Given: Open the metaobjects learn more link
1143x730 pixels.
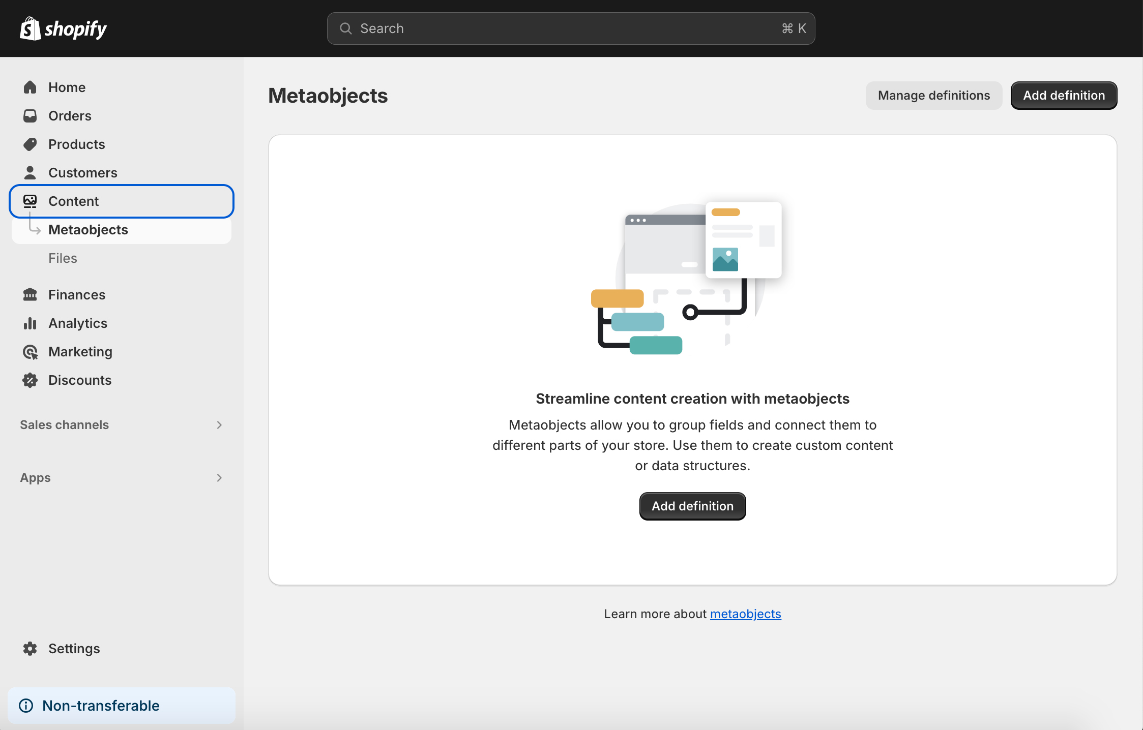Looking at the screenshot, I should coord(745,614).
